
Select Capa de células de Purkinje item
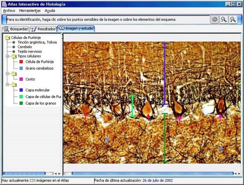[x=43, y=97]
